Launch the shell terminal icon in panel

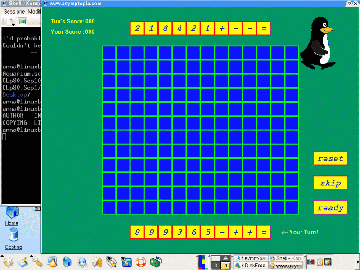[x=52, y=262]
